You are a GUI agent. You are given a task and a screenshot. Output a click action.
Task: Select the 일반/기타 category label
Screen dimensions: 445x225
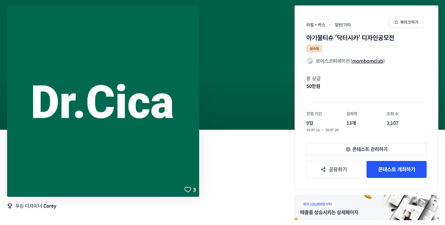343,25
